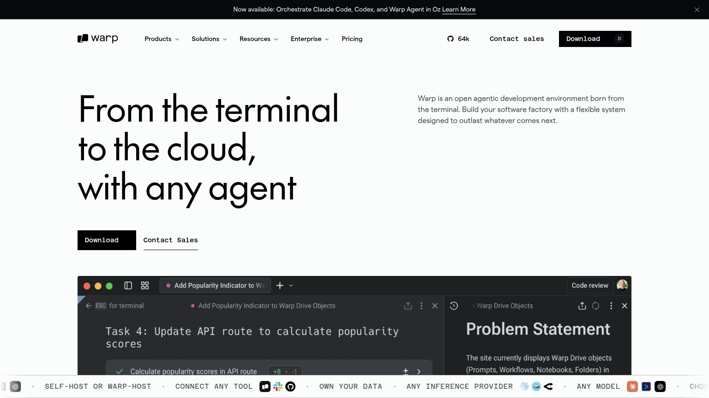Viewport: 709px width, 398px height.
Task: Toggle the sidebar panel icon in the Warp app preview
Action: [x=128, y=286]
